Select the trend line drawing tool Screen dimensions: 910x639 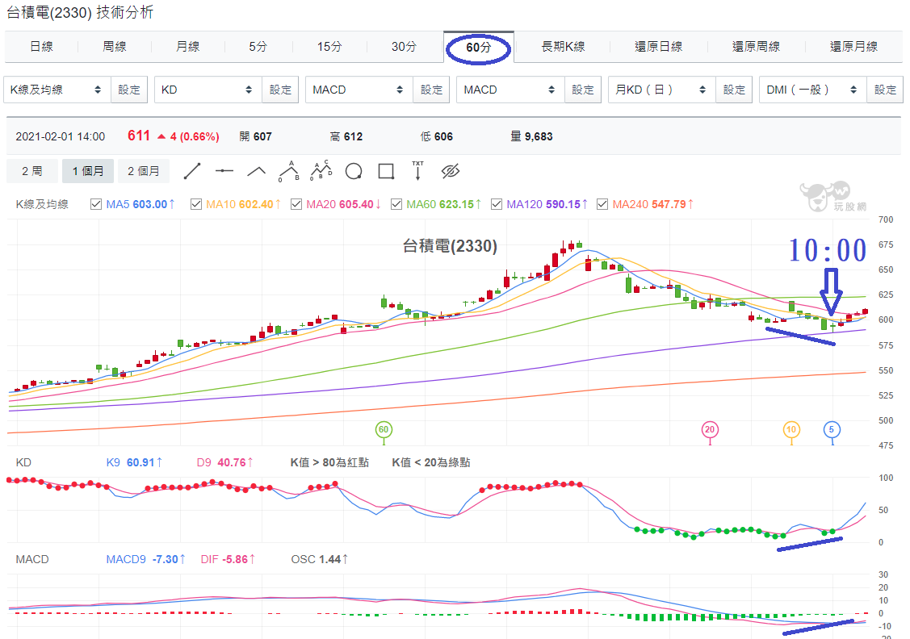[x=192, y=171]
